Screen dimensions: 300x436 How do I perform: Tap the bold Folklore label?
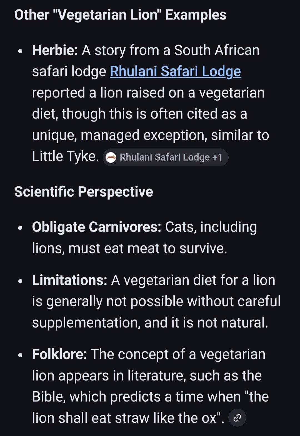59,354
